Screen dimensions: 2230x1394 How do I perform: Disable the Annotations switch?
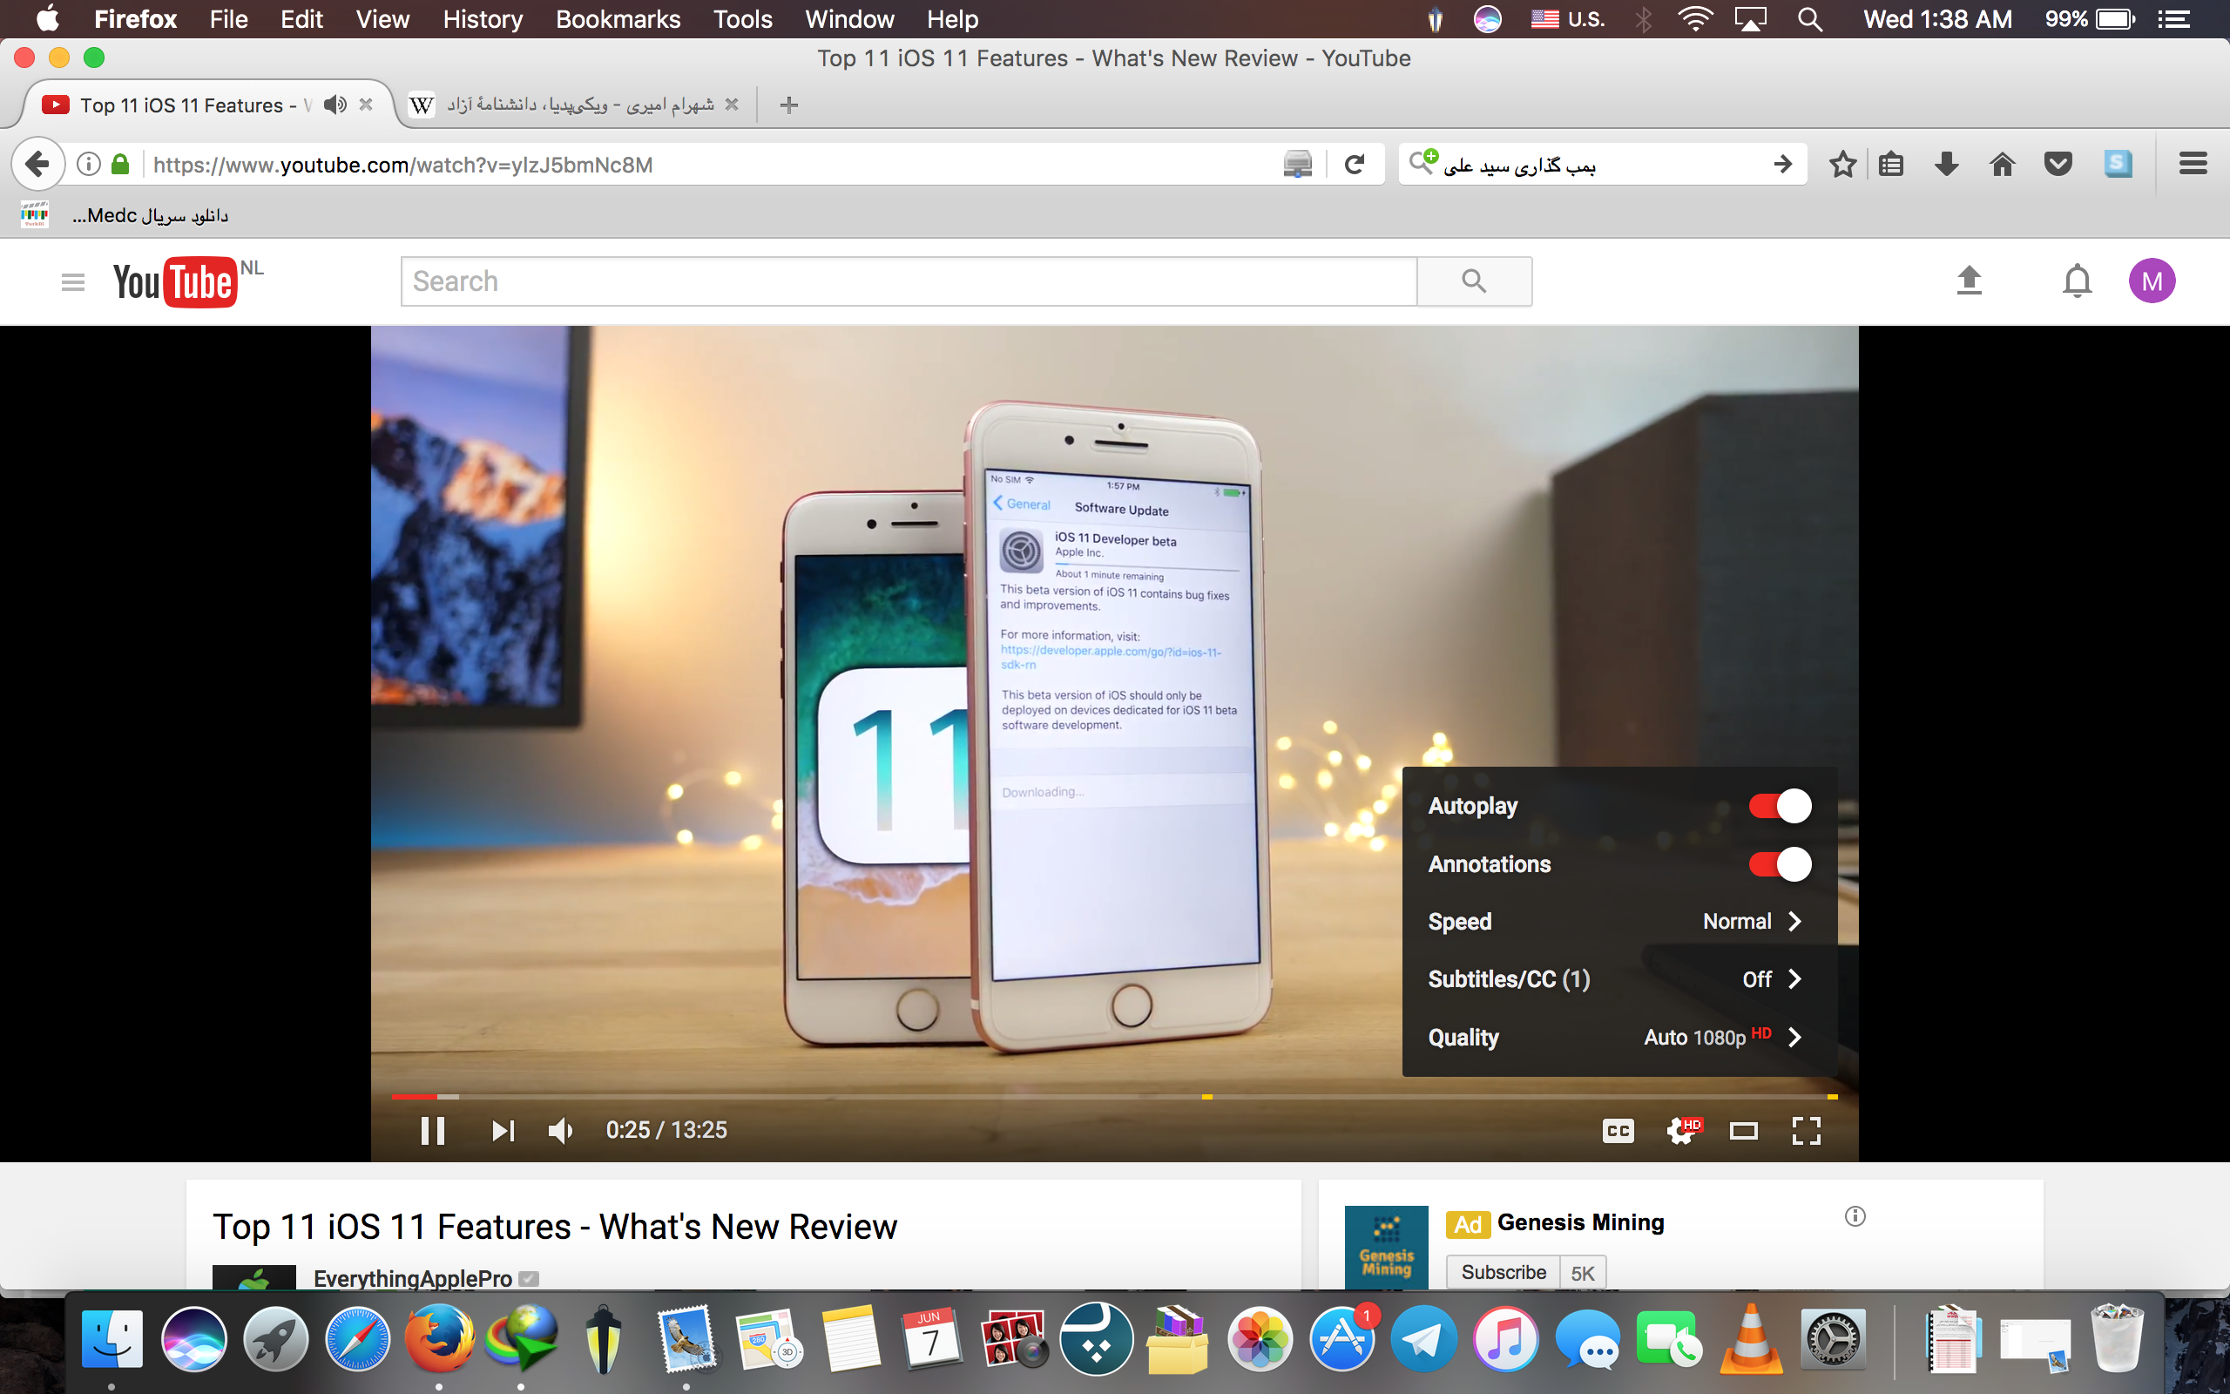tap(1780, 864)
